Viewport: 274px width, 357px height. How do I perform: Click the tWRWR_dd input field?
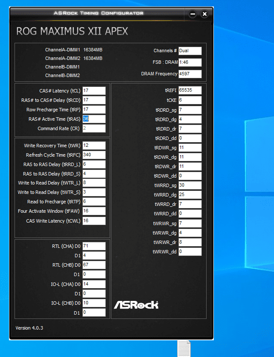coord(190,252)
